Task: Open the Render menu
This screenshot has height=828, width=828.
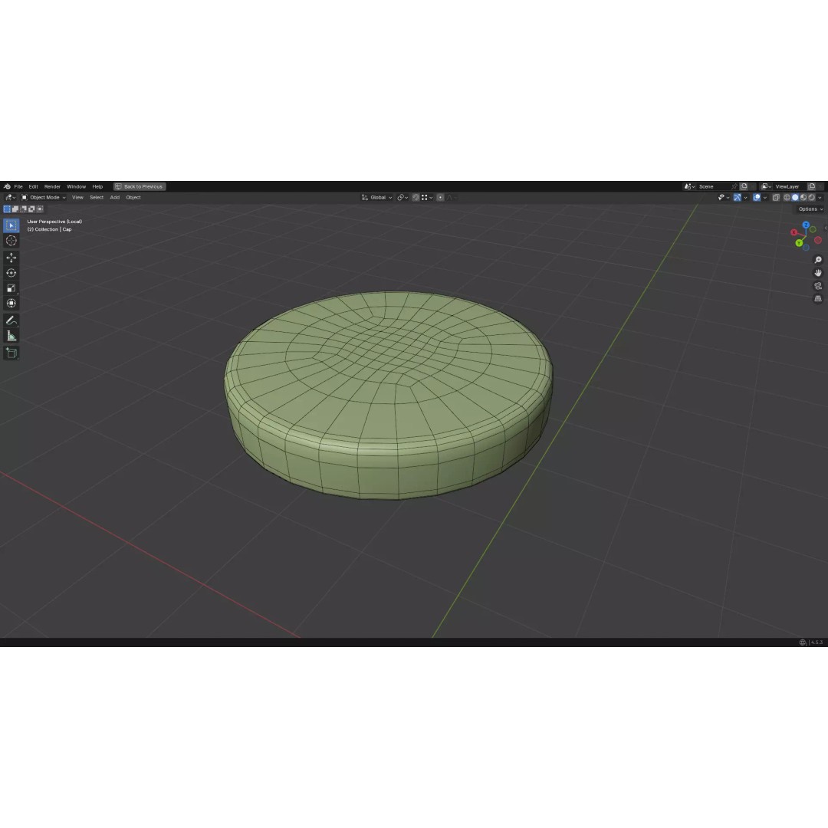Action: pos(52,186)
